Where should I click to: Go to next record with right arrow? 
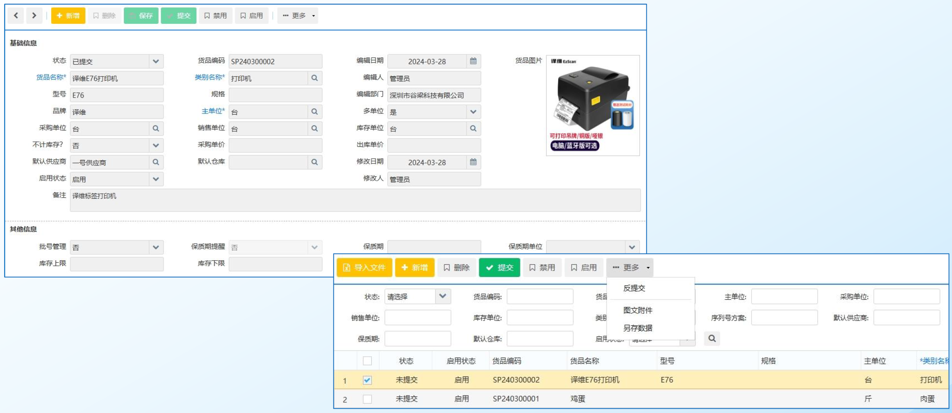click(x=34, y=15)
